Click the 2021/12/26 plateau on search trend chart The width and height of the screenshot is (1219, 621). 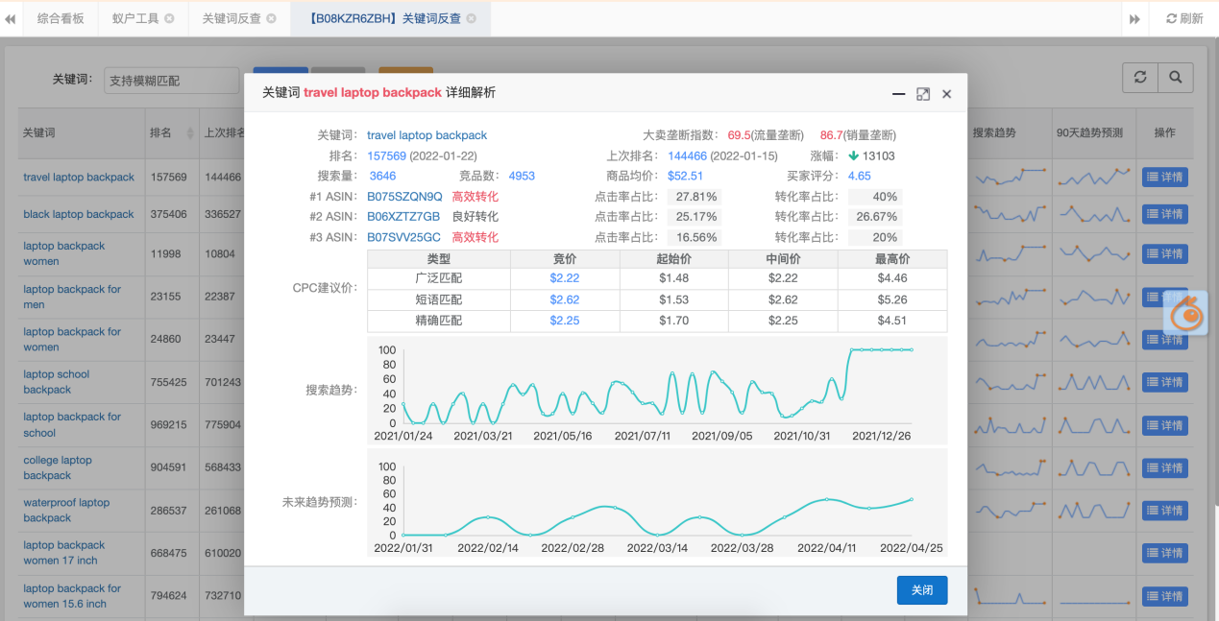[x=880, y=350]
